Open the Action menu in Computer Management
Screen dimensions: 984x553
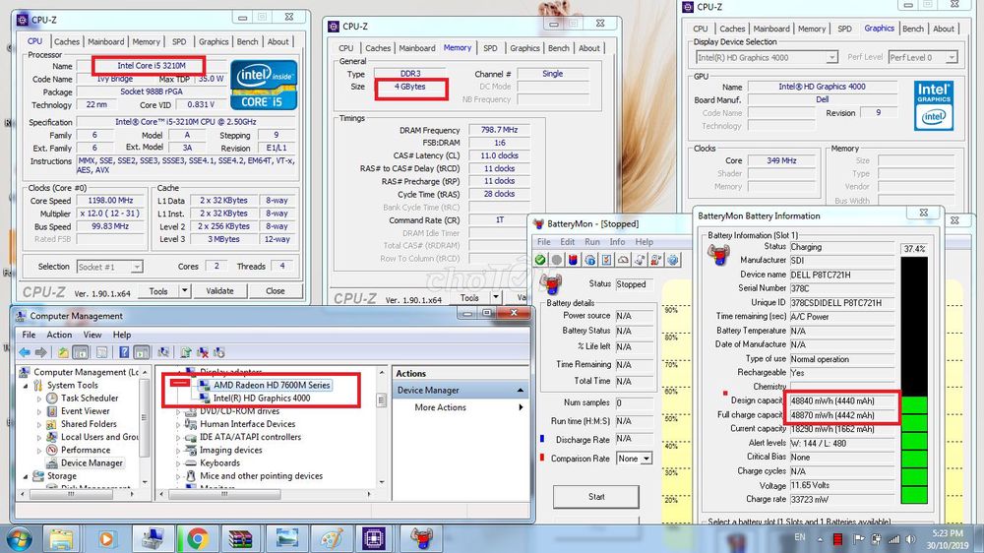pos(59,335)
